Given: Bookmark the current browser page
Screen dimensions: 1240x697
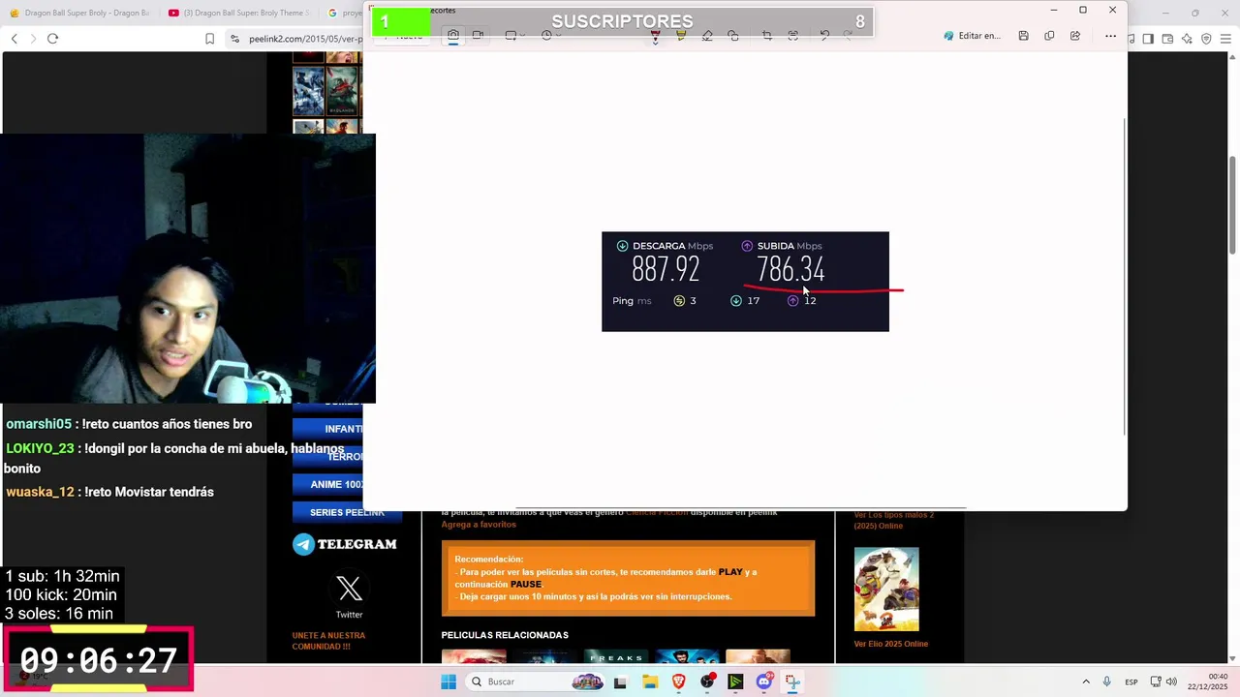Looking at the screenshot, I should [x=209, y=39].
